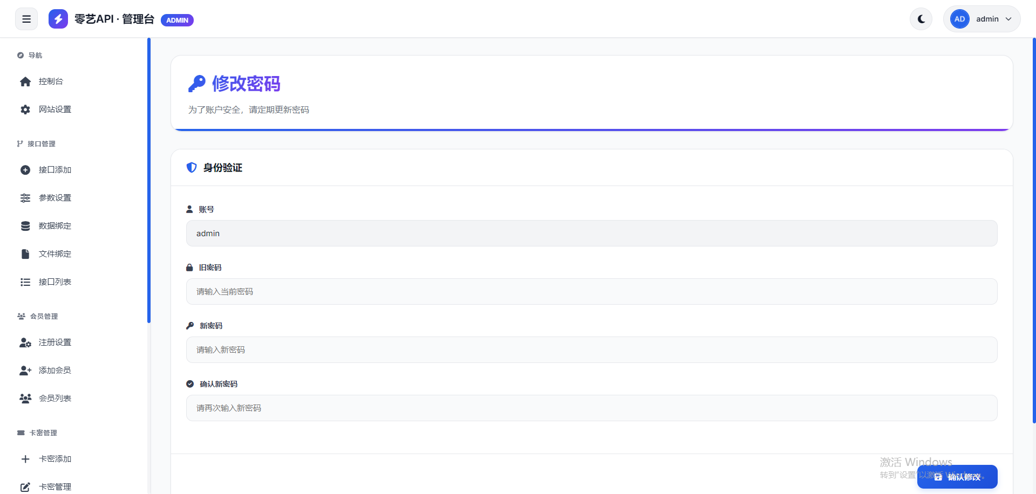Screen dimensions: 1036x494
Task: Open the 接口列表 menu item
Action: click(54, 282)
